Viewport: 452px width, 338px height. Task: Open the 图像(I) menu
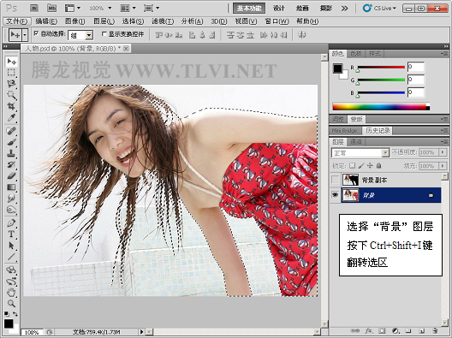75,21
